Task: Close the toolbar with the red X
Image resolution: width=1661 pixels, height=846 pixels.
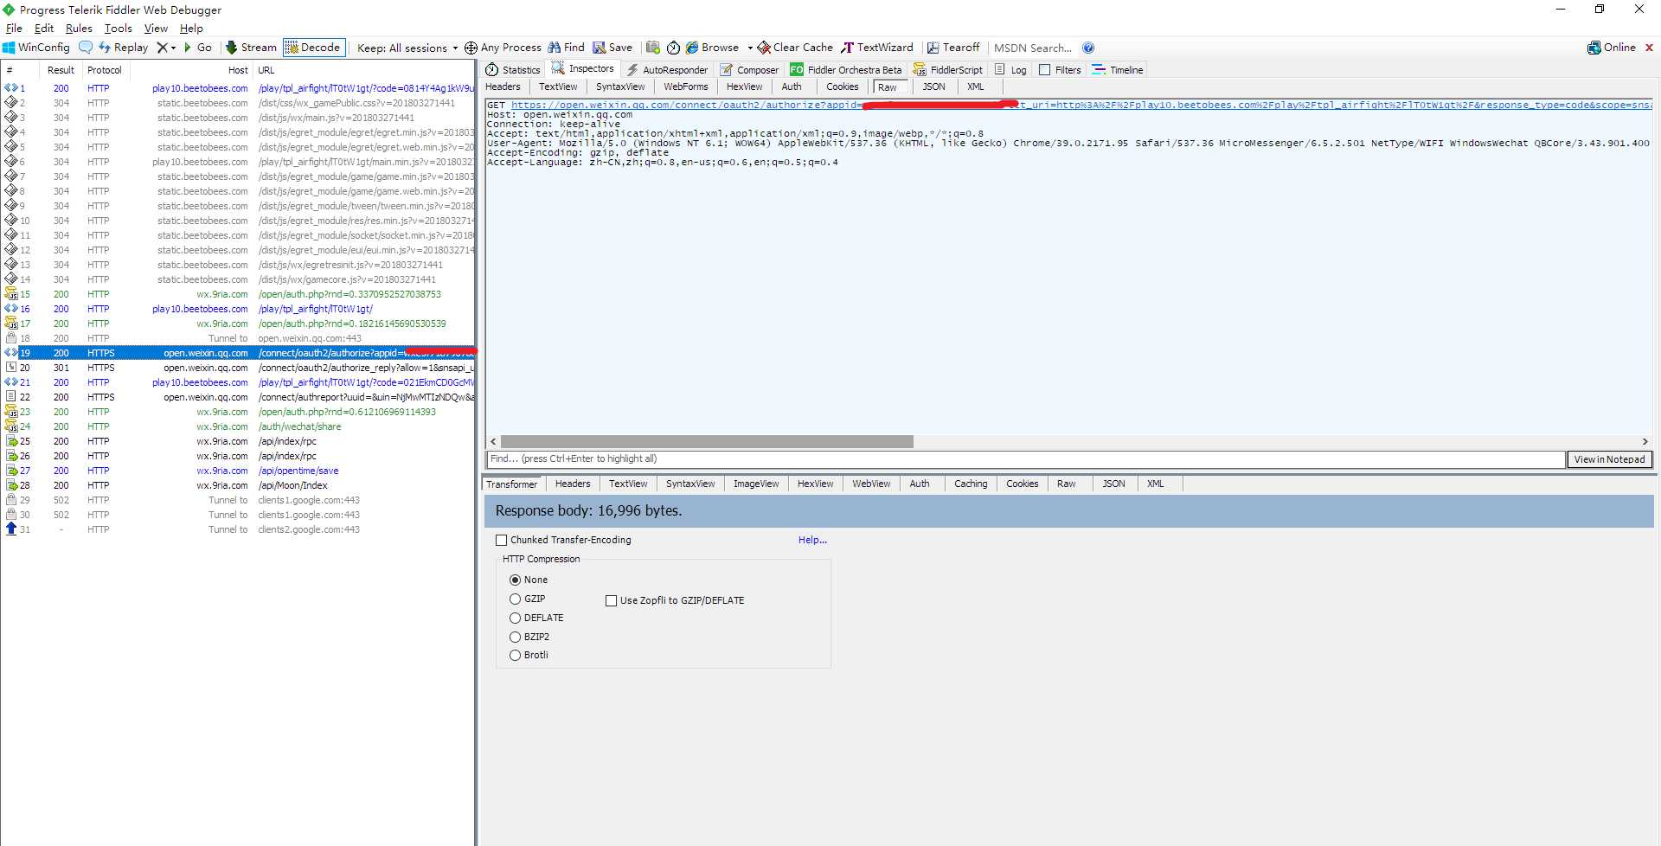Action: click(1649, 48)
